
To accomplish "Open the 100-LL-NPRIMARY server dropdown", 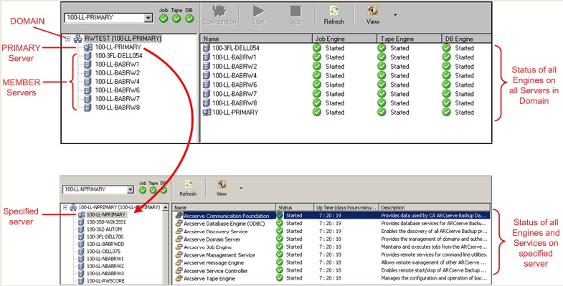I will coord(131,189).
